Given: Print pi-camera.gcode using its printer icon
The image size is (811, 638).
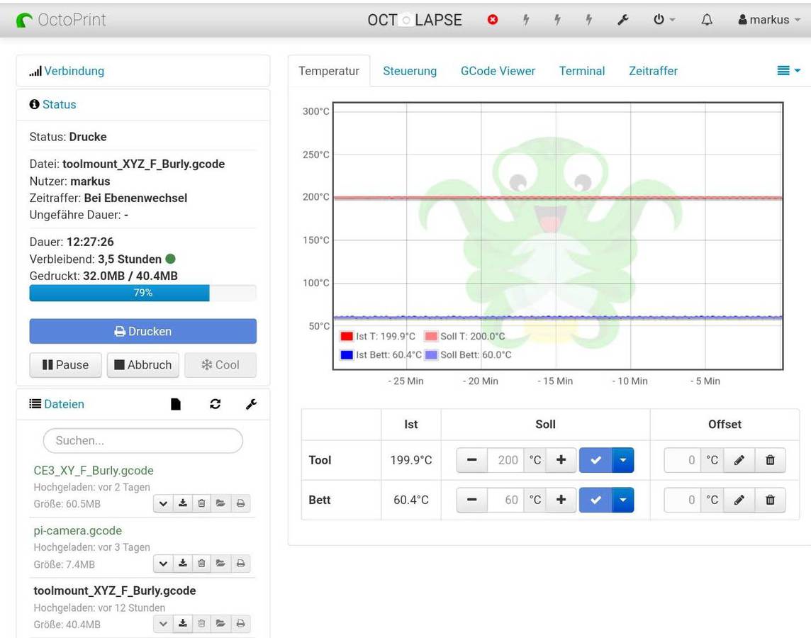Looking at the screenshot, I should (240, 564).
